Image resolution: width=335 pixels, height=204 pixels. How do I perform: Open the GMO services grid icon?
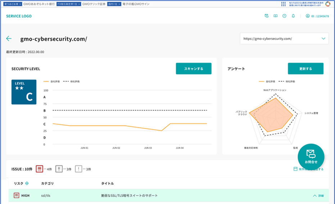[283, 4]
